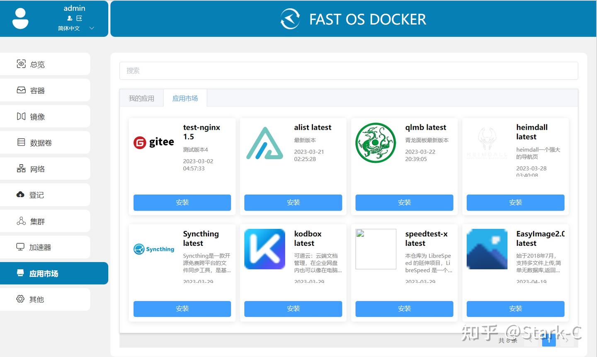
Task: Select the 应用市场 sidebar menu item
Action: 54,273
